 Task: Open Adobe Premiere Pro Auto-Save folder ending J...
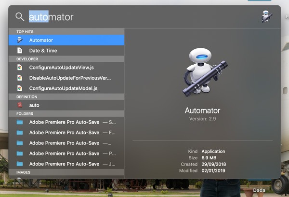pos(66,164)
